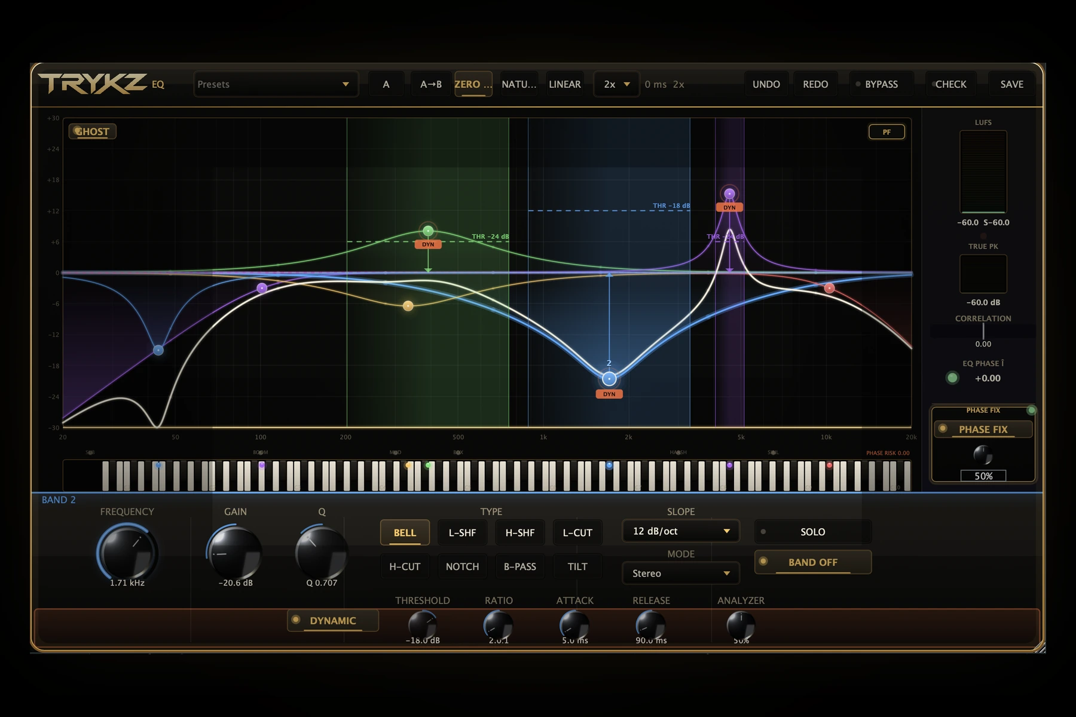This screenshot has width=1076, height=717.
Task: Click the GAIN knob
Action: click(236, 553)
